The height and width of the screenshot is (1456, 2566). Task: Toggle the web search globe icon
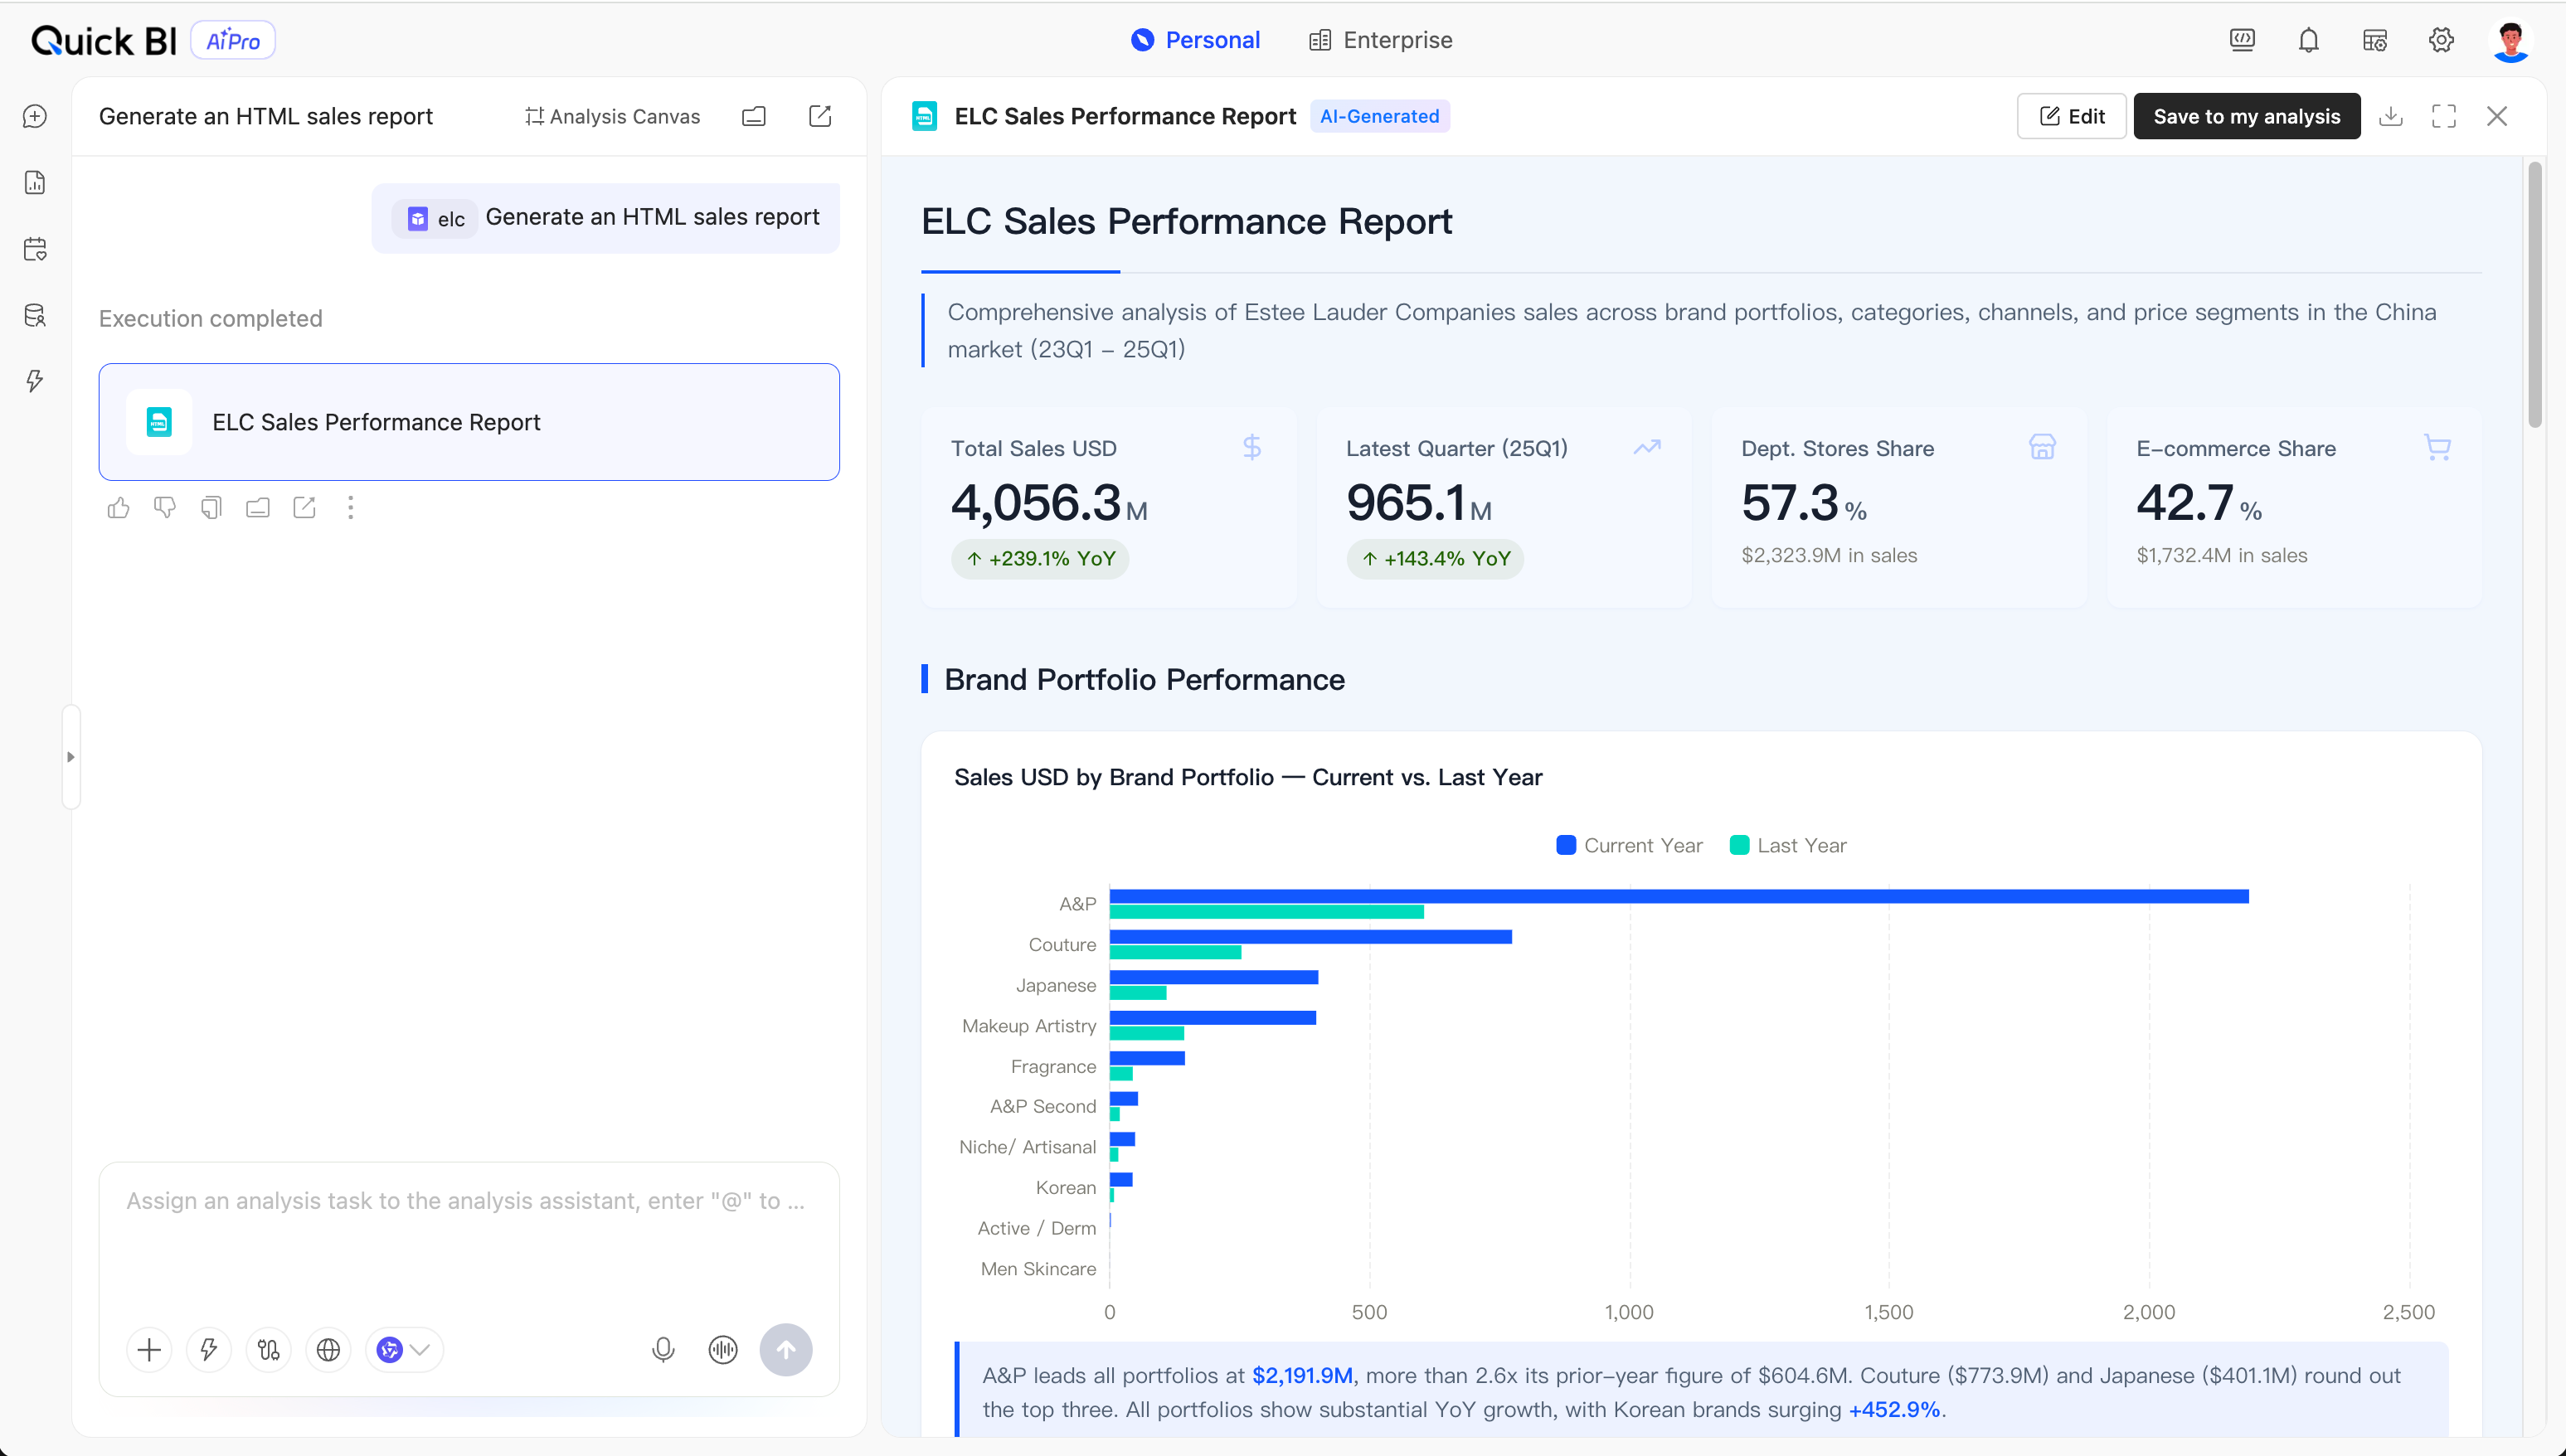[x=328, y=1350]
